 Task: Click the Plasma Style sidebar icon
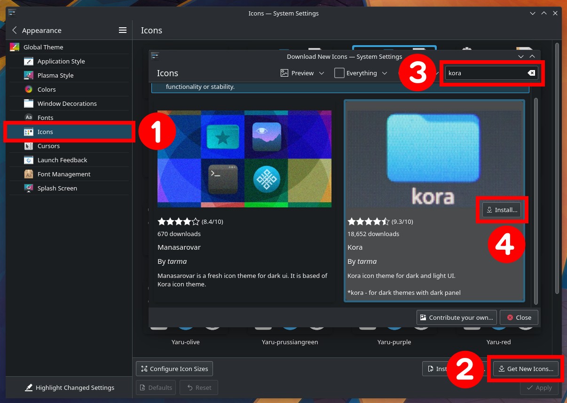pos(29,75)
